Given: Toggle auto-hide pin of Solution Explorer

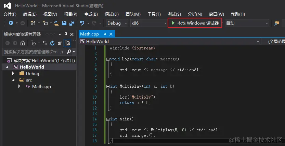Looking at the screenshot, I should (x=66, y=34).
